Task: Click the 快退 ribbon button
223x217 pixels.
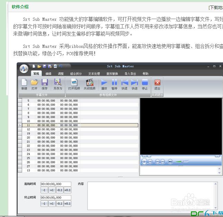Action: (125, 84)
